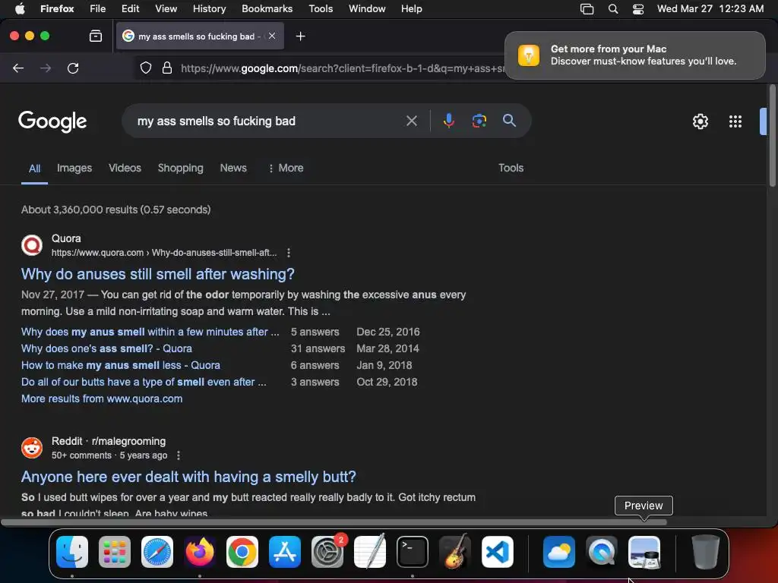Viewport: 778px width, 583px height.
Task: Open Terminal from the dock
Action: point(413,552)
